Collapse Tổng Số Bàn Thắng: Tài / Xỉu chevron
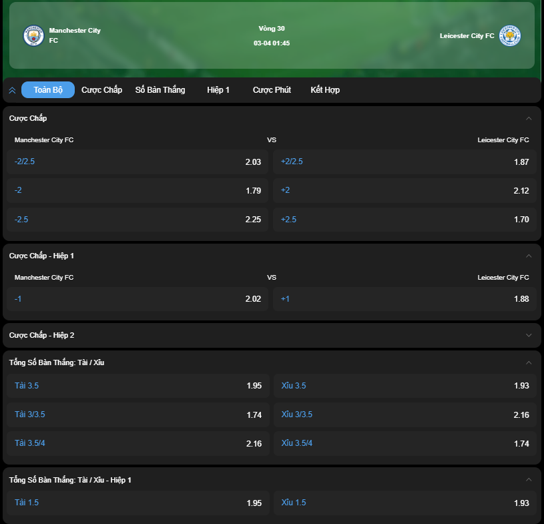The height and width of the screenshot is (524, 544). (x=529, y=362)
